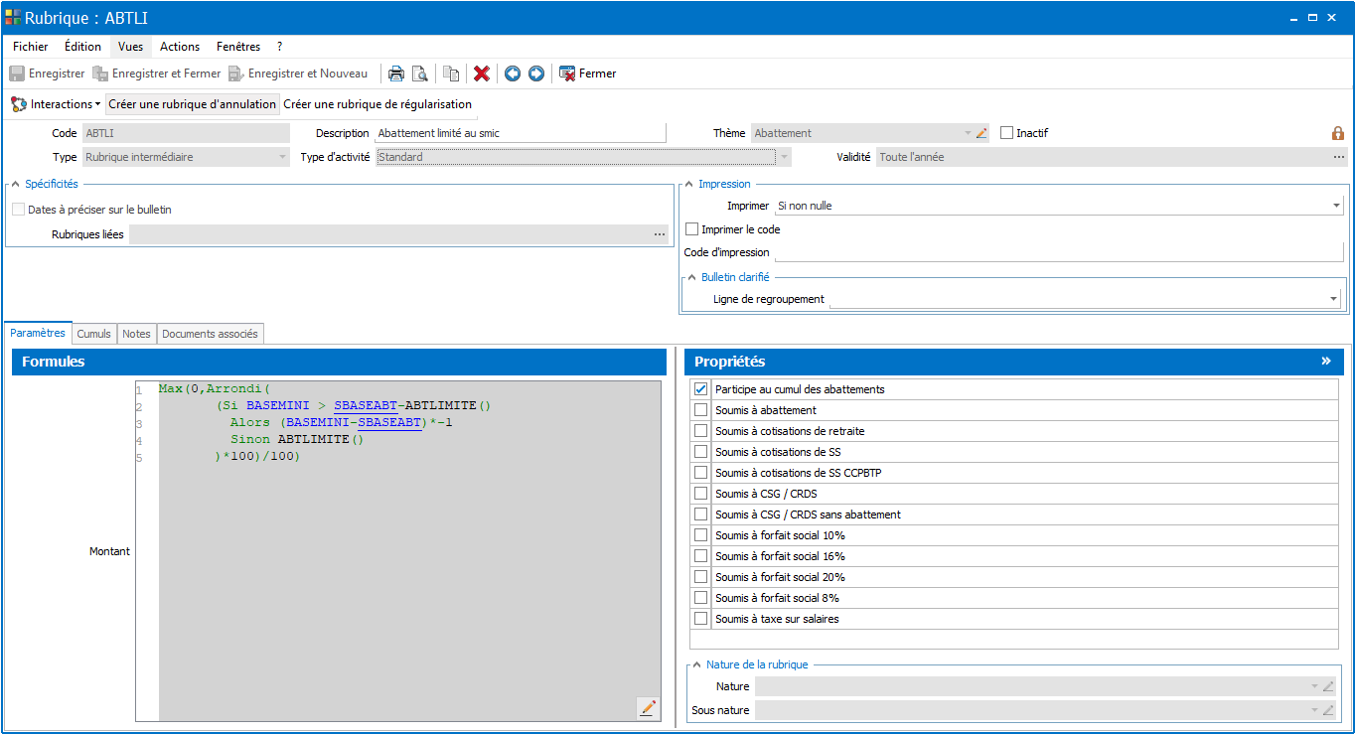Open the Fichier menu

tap(31, 47)
